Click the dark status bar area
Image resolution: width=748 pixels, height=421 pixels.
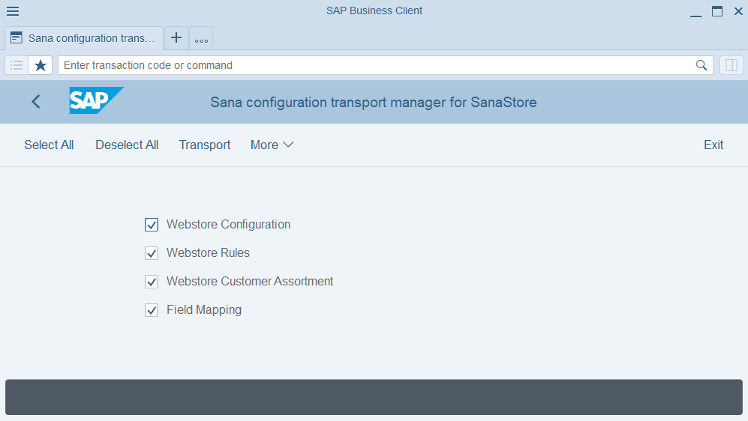[x=374, y=397]
